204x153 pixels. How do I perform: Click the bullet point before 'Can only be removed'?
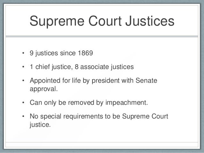point(23,103)
